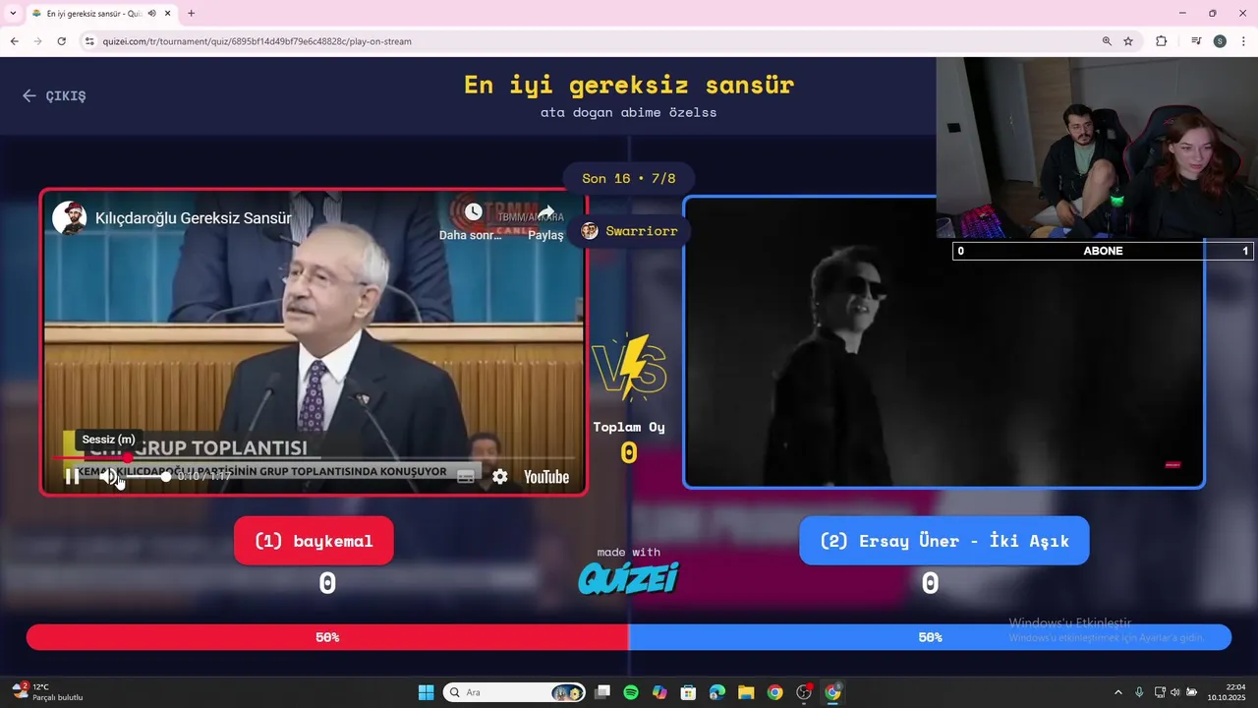
Task: Open a new browser tab
Action: point(191,14)
